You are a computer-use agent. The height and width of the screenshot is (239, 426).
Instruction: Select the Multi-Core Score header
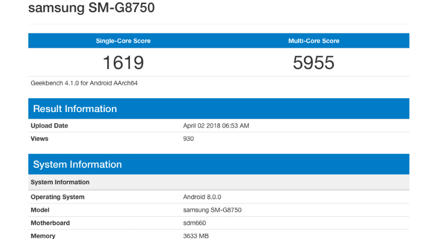tap(314, 41)
